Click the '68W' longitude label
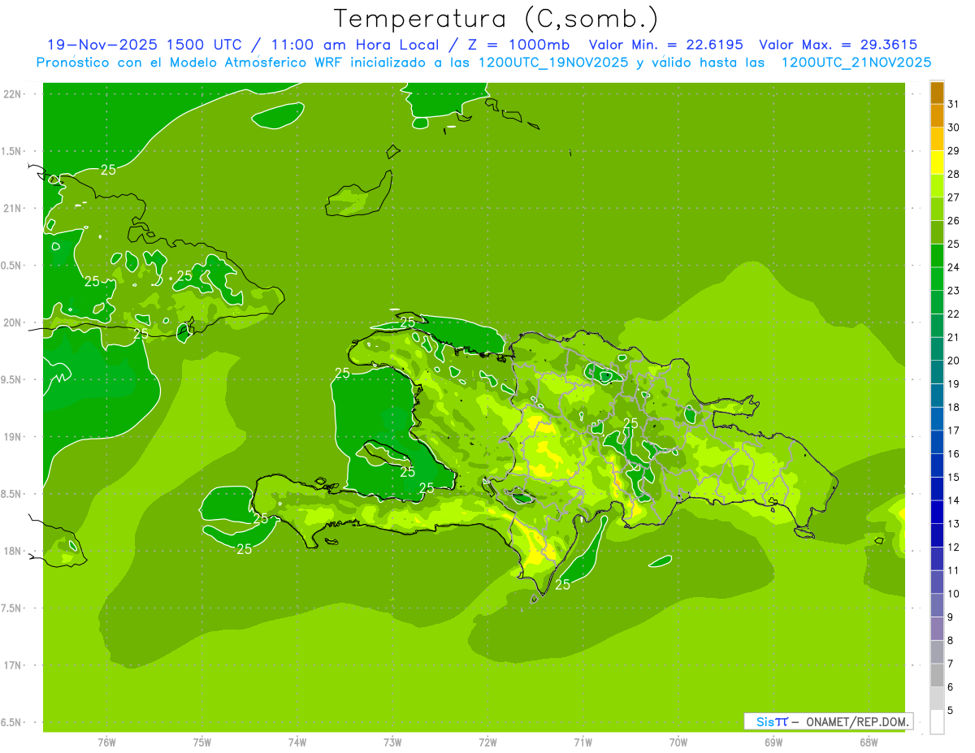This screenshot has width=975, height=753. (869, 742)
